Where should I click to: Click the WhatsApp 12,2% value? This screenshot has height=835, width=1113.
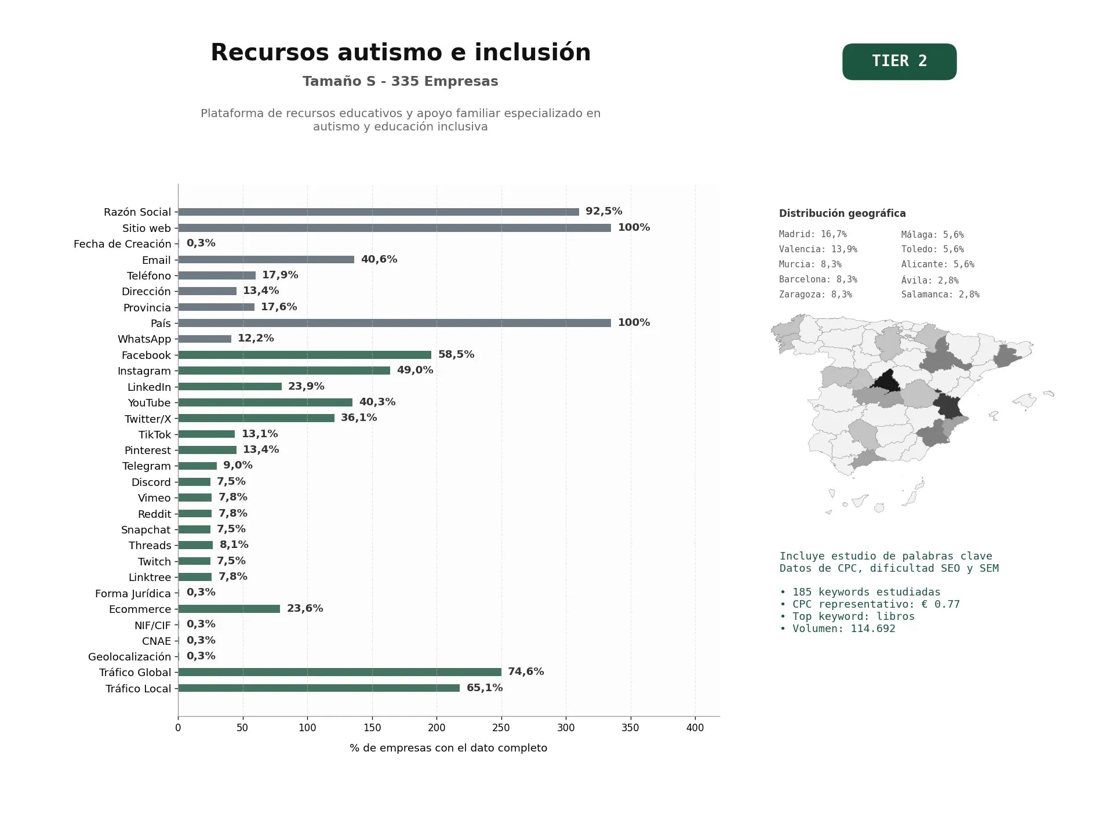click(x=256, y=338)
